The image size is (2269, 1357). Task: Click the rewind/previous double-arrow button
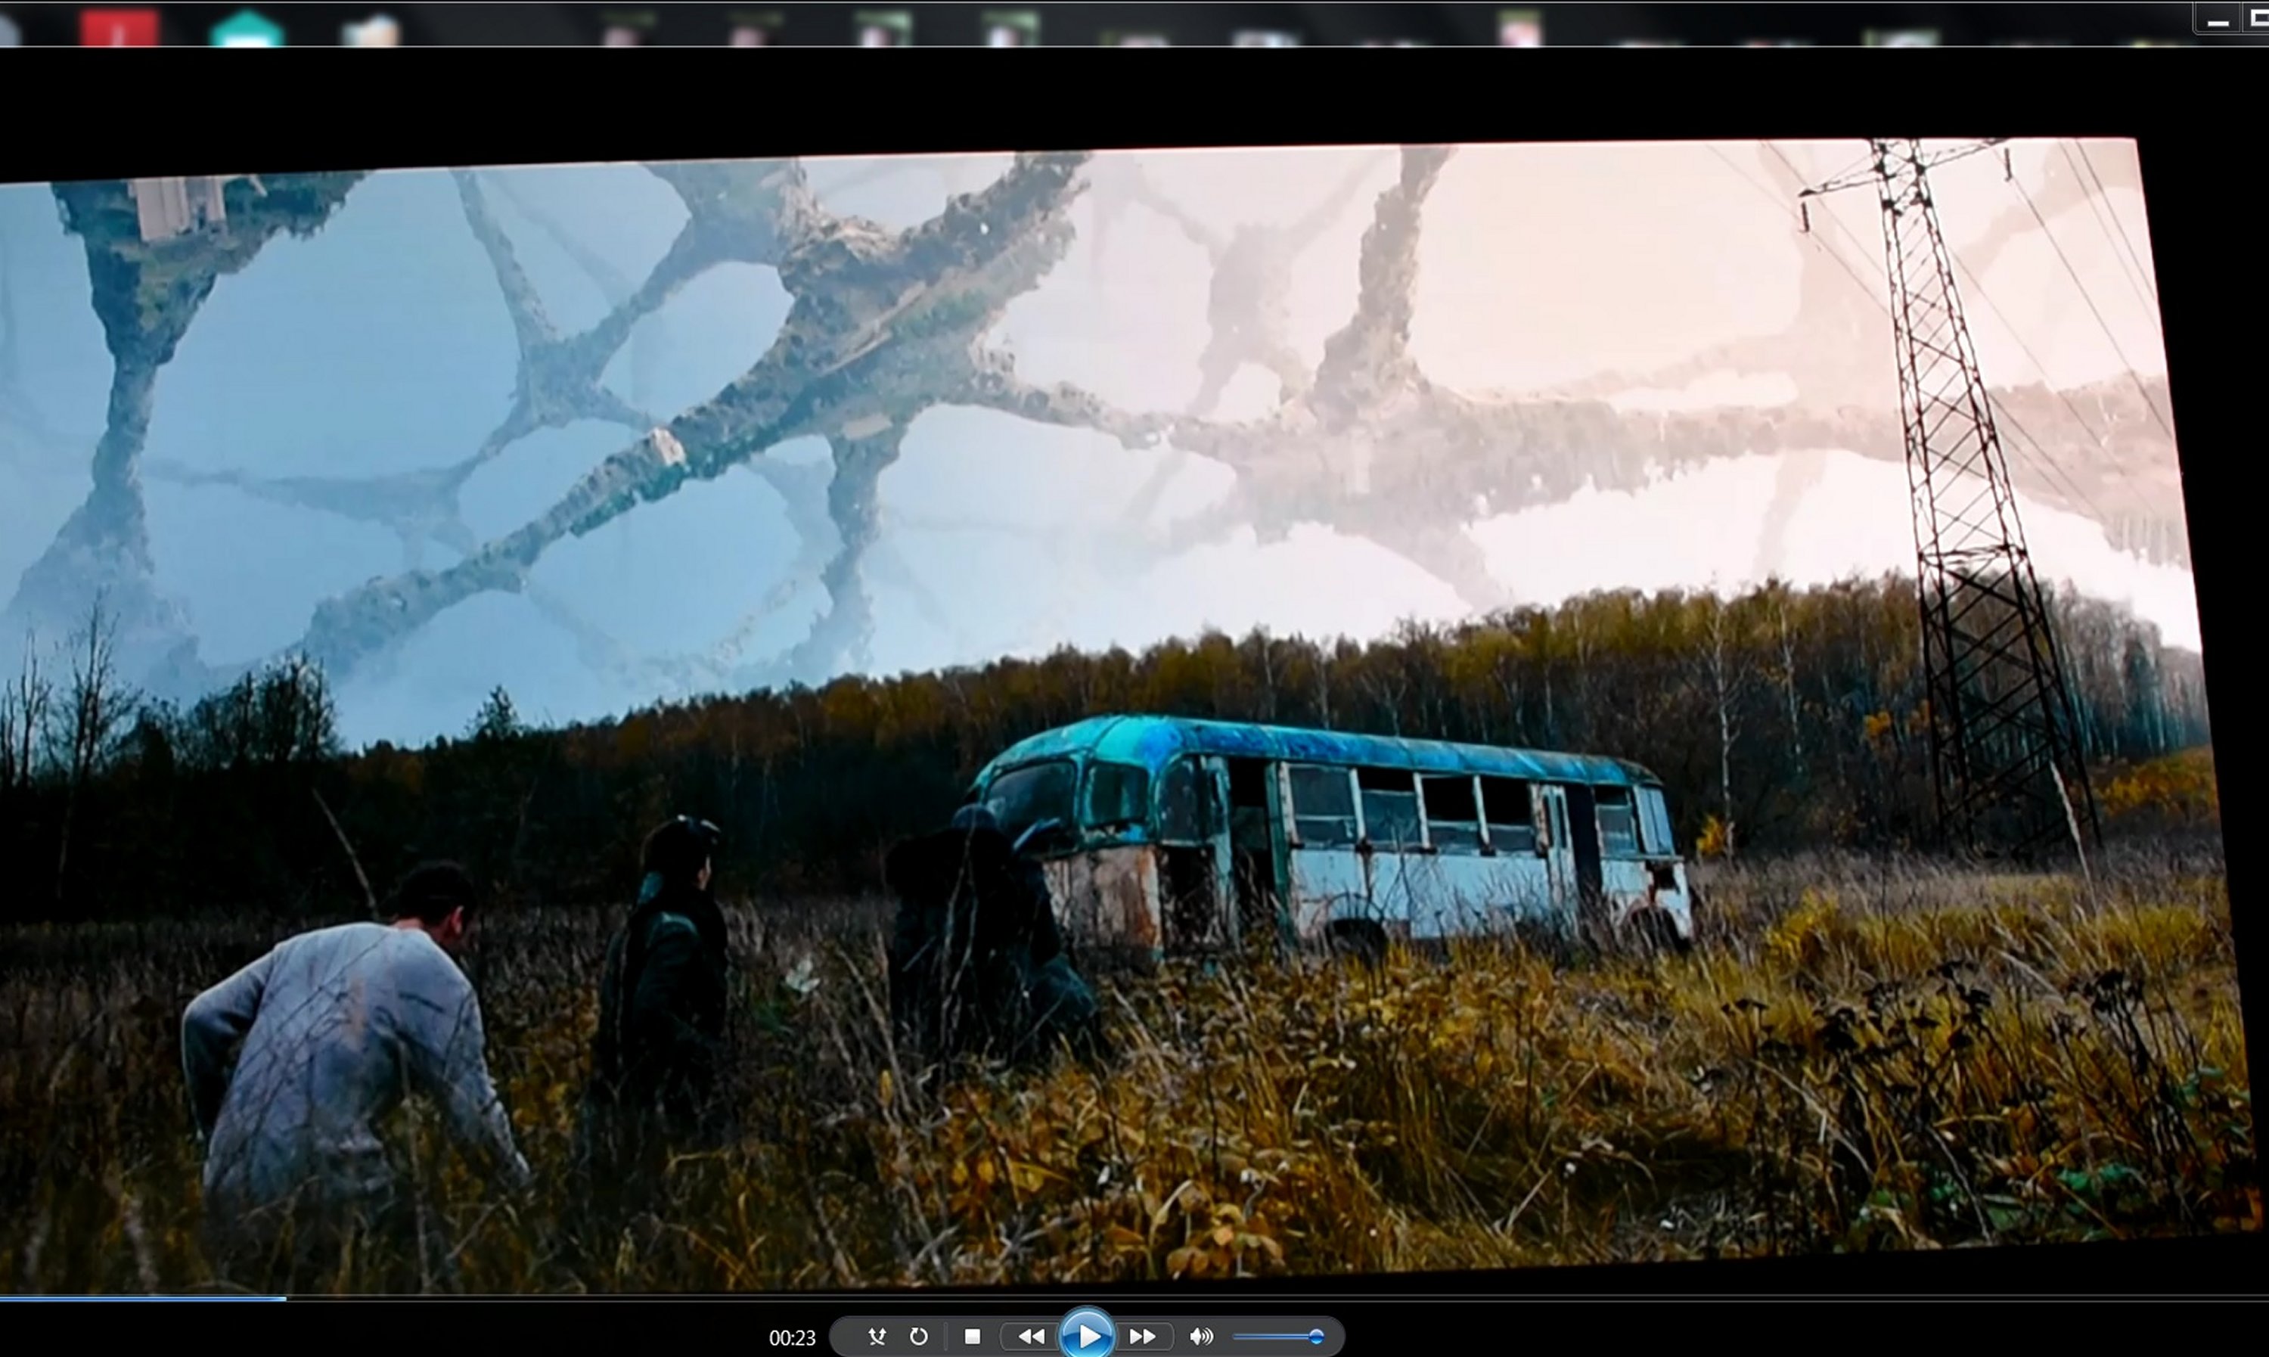click(1030, 1337)
